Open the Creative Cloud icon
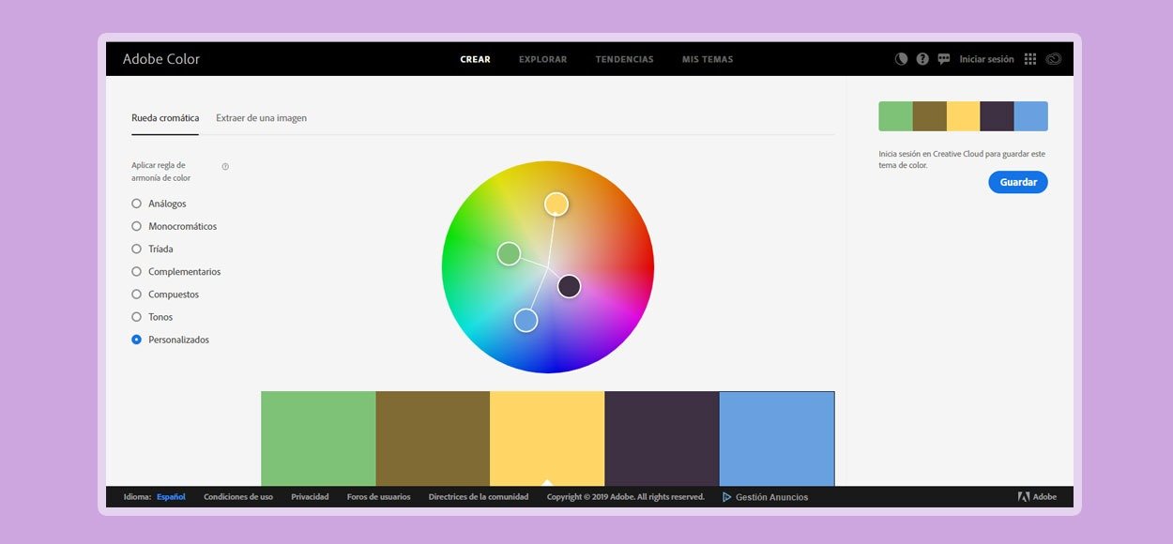This screenshot has width=1173, height=544. tap(1054, 59)
